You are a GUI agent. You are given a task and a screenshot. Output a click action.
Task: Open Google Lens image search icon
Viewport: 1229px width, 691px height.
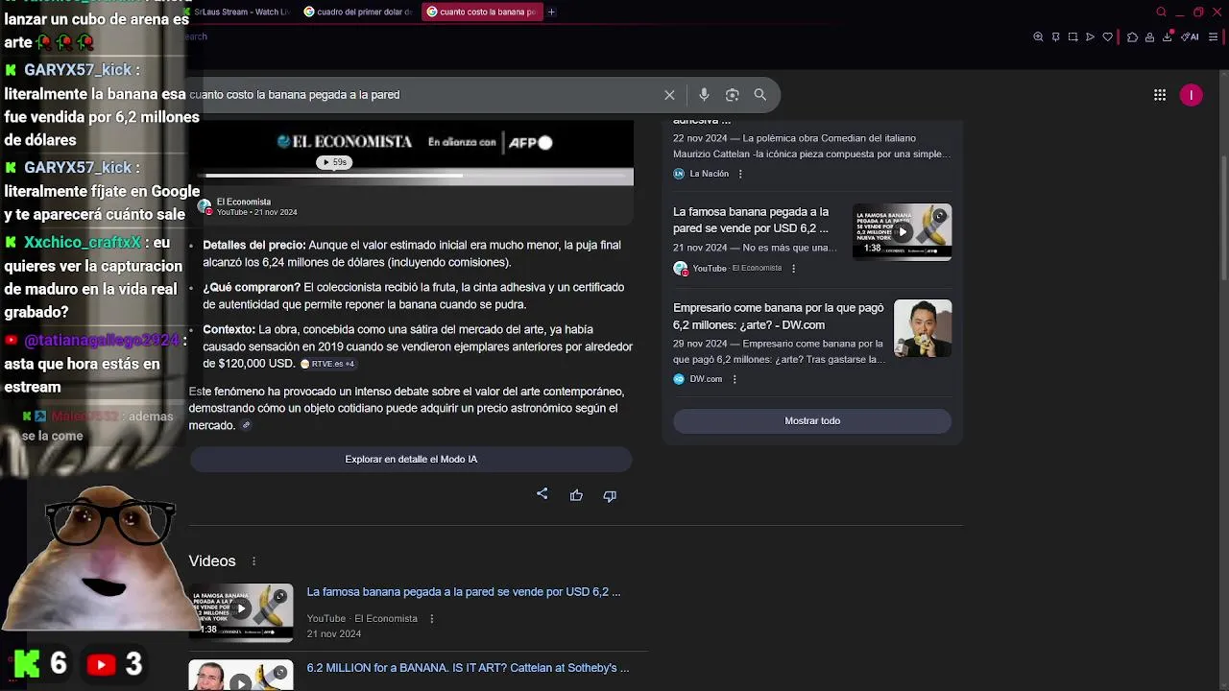tap(733, 95)
